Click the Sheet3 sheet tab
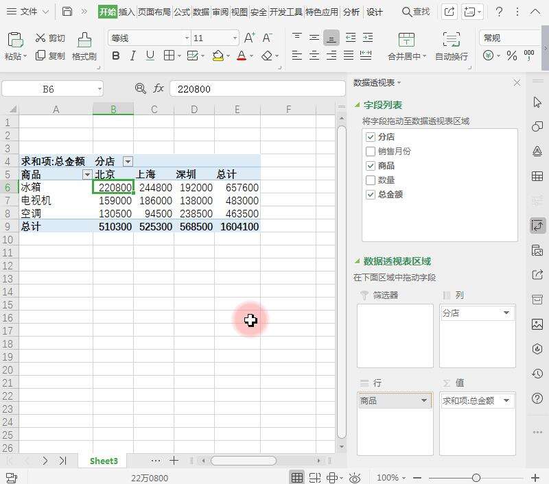Image resolution: width=549 pixels, height=484 pixels. click(x=103, y=461)
